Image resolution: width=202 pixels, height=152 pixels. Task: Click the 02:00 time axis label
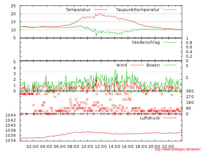tap(33, 147)
